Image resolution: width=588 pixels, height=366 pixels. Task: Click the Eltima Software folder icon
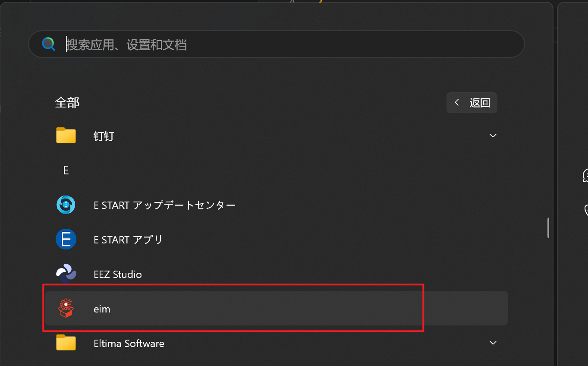66,343
